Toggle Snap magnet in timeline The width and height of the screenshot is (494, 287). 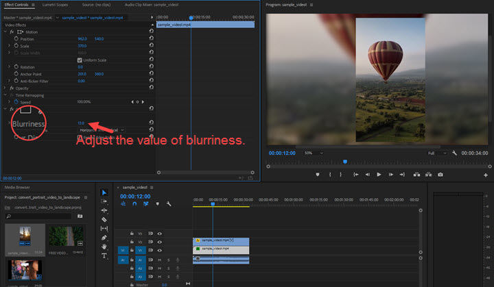point(134,204)
